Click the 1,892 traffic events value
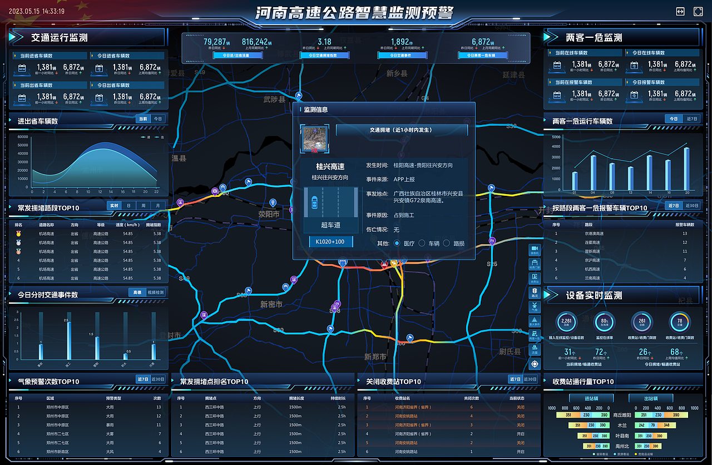This screenshot has width=712, height=465. [399, 42]
